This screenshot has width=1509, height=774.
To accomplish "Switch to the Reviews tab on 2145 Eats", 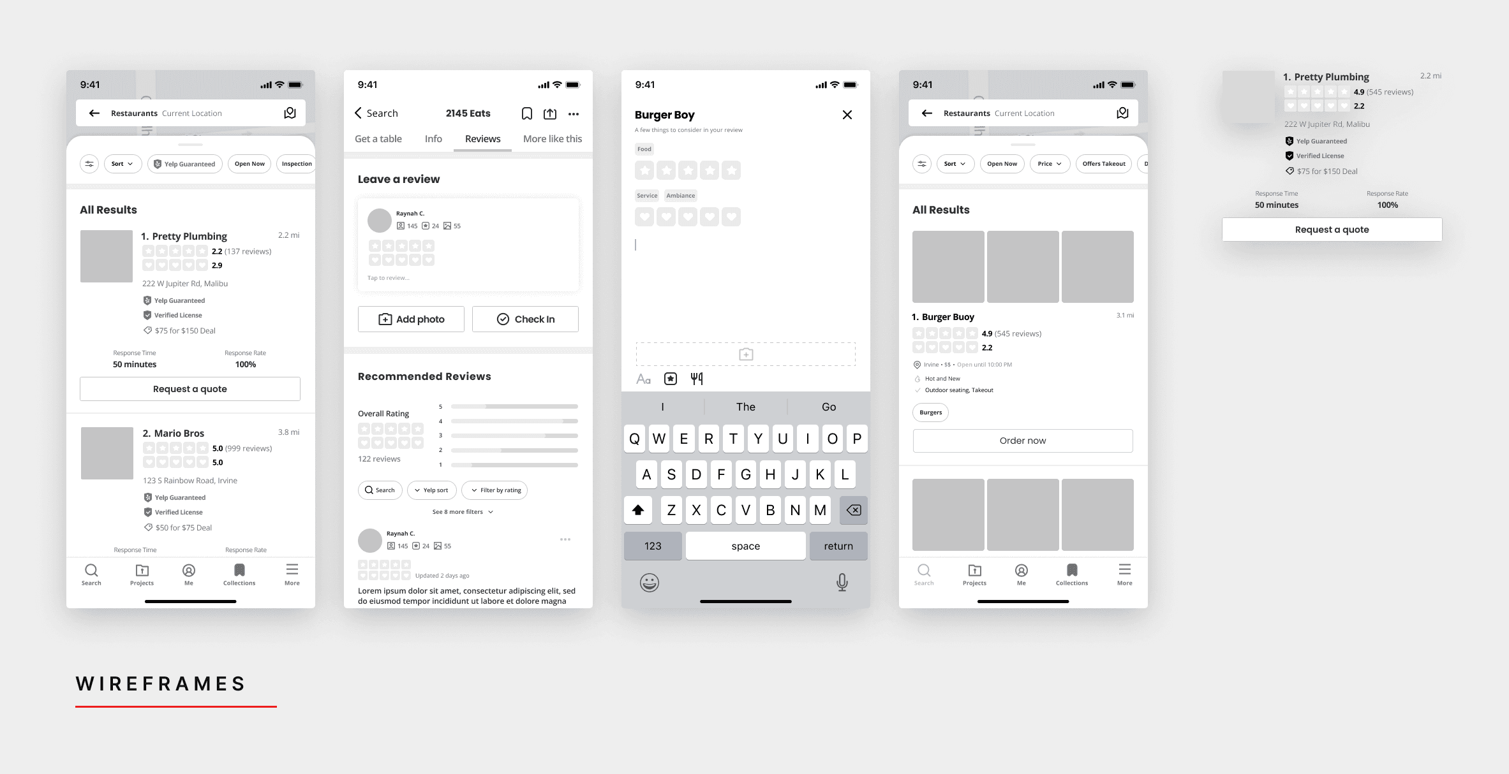I will [483, 138].
